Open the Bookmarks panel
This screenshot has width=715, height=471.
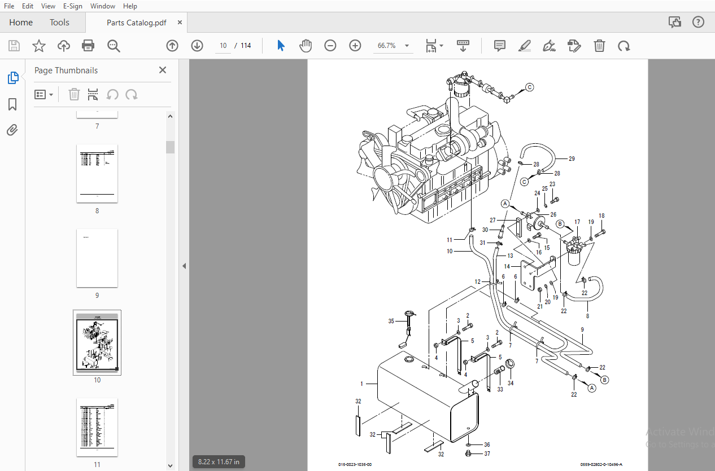(x=12, y=104)
